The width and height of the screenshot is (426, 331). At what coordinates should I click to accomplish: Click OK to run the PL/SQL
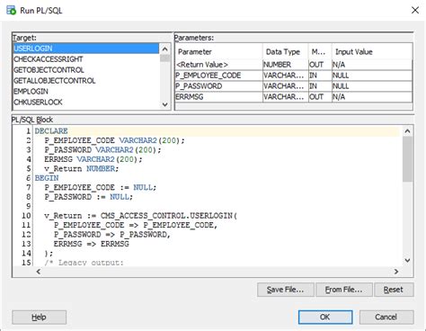tap(325, 318)
